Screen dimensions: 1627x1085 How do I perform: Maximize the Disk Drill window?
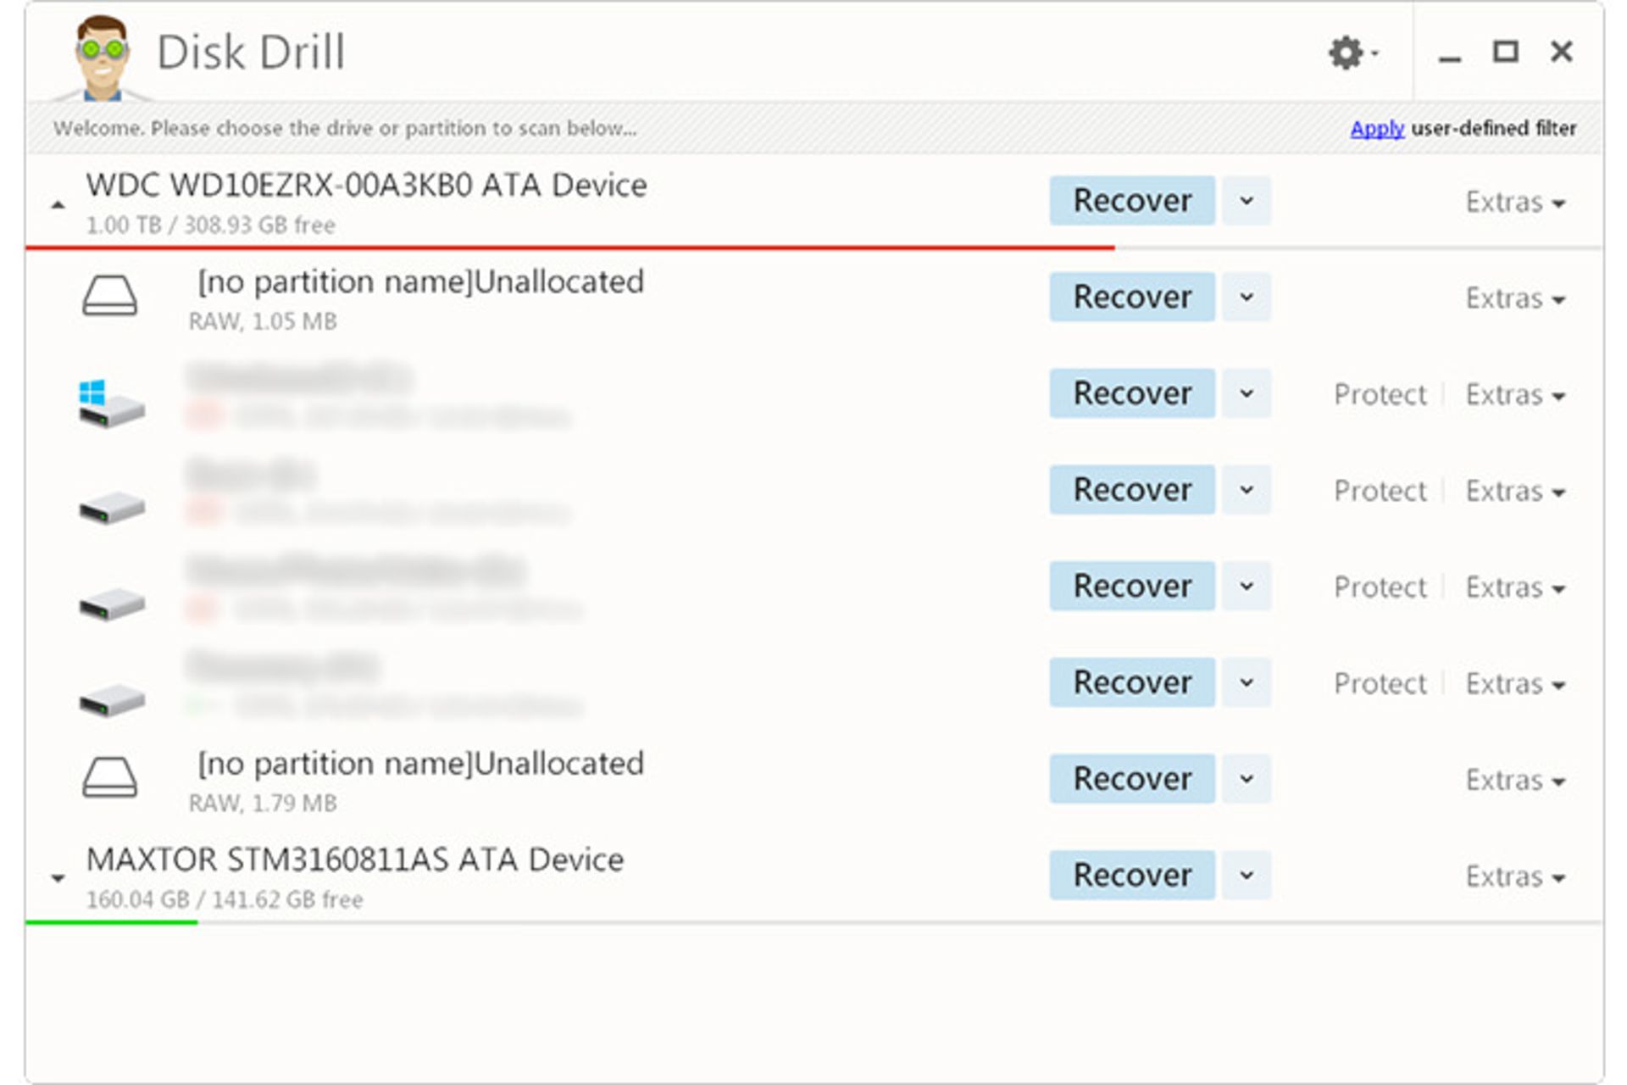point(1505,53)
